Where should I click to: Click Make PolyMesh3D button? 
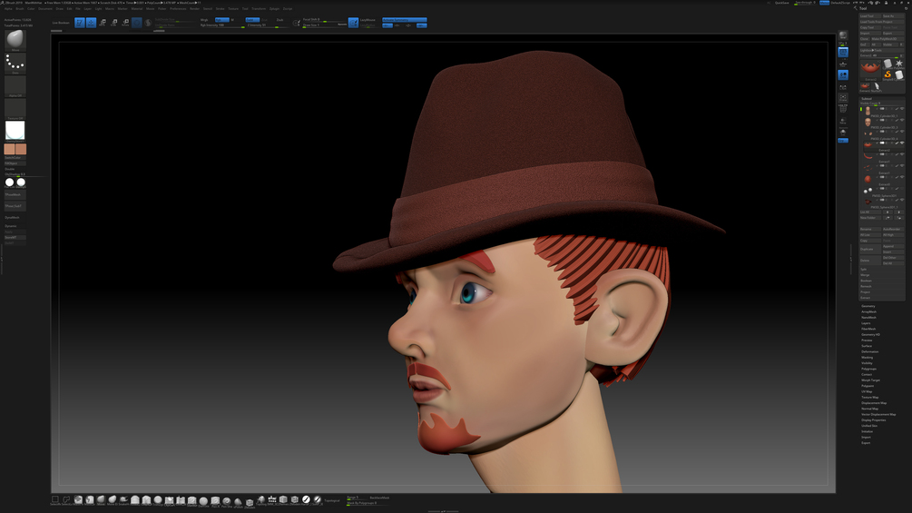tap(887, 39)
